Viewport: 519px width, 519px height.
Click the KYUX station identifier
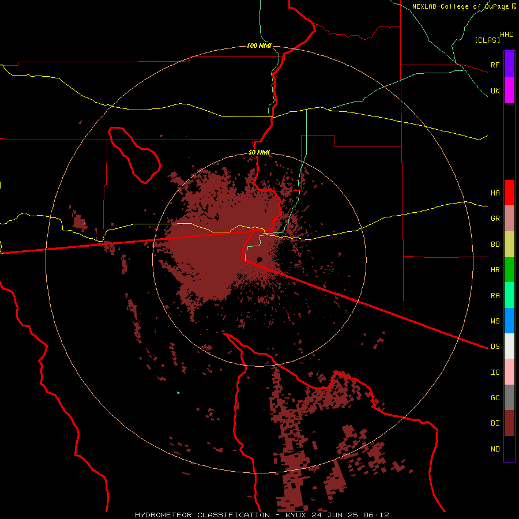click(x=296, y=515)
